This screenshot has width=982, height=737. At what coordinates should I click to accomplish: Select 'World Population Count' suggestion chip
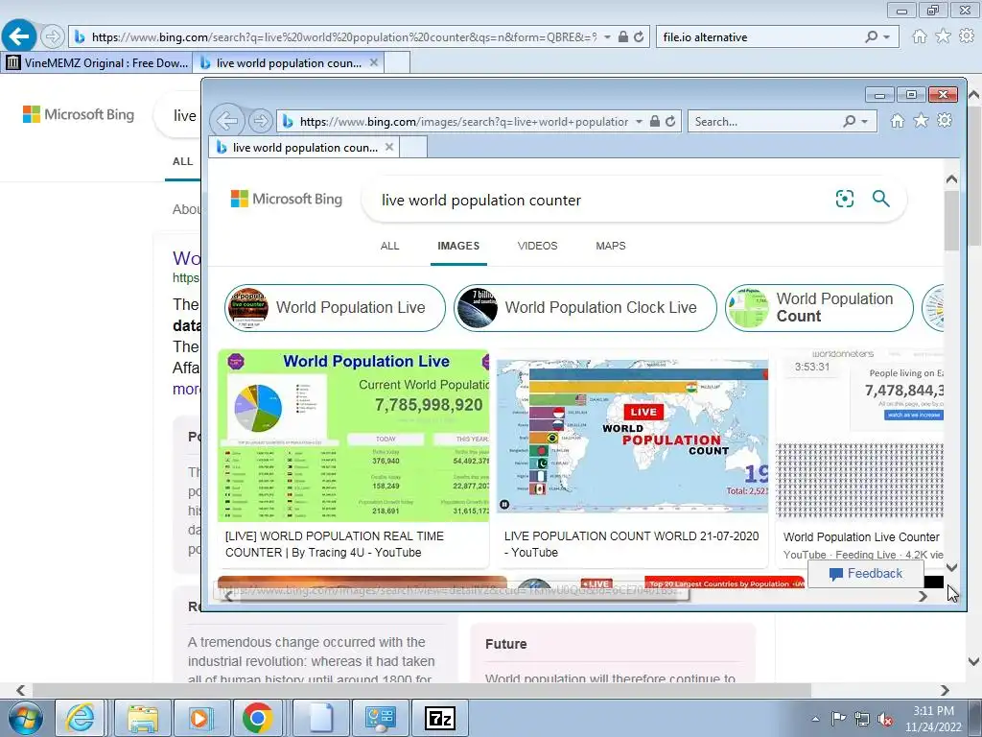pos(819,308)
